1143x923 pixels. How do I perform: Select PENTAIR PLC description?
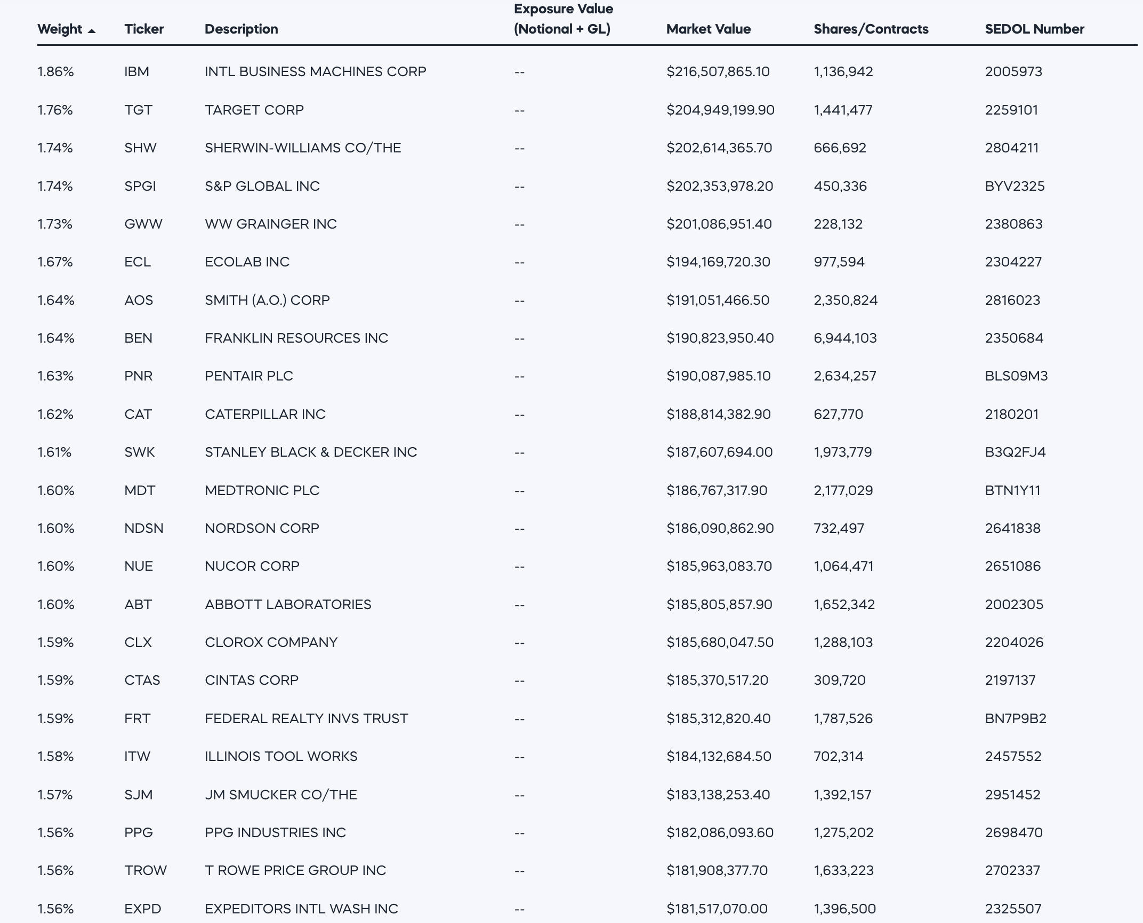click(x=249, y=376)
